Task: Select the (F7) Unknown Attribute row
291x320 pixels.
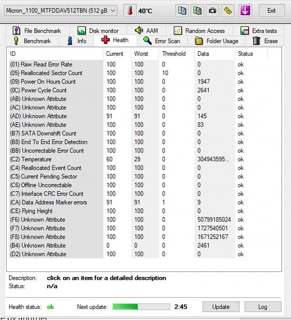Action: 138,228
